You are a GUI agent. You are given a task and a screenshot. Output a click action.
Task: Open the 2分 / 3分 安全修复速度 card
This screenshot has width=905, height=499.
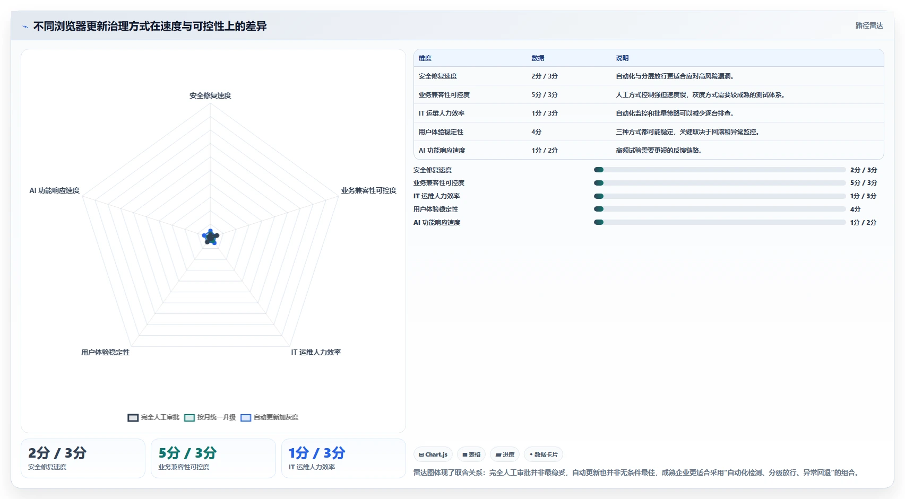(83, 458)
